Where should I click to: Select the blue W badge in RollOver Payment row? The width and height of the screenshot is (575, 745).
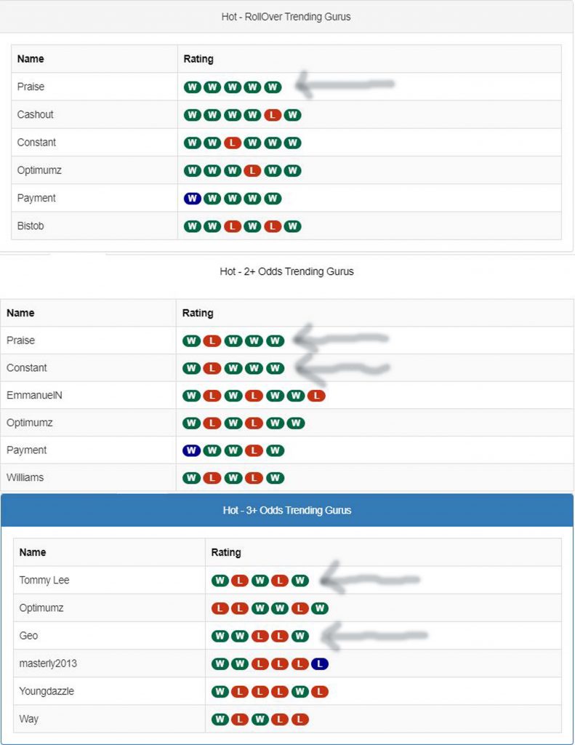193,199
